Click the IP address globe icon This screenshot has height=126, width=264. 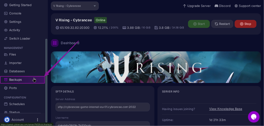coord(57,28)
